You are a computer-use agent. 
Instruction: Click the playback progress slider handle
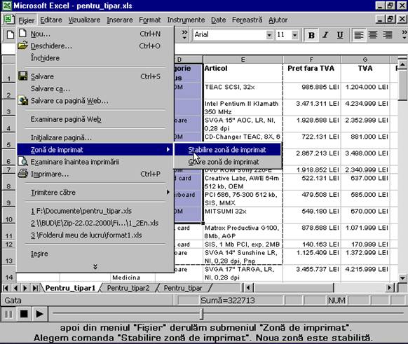pyautogui.click(x=201, y=314)
